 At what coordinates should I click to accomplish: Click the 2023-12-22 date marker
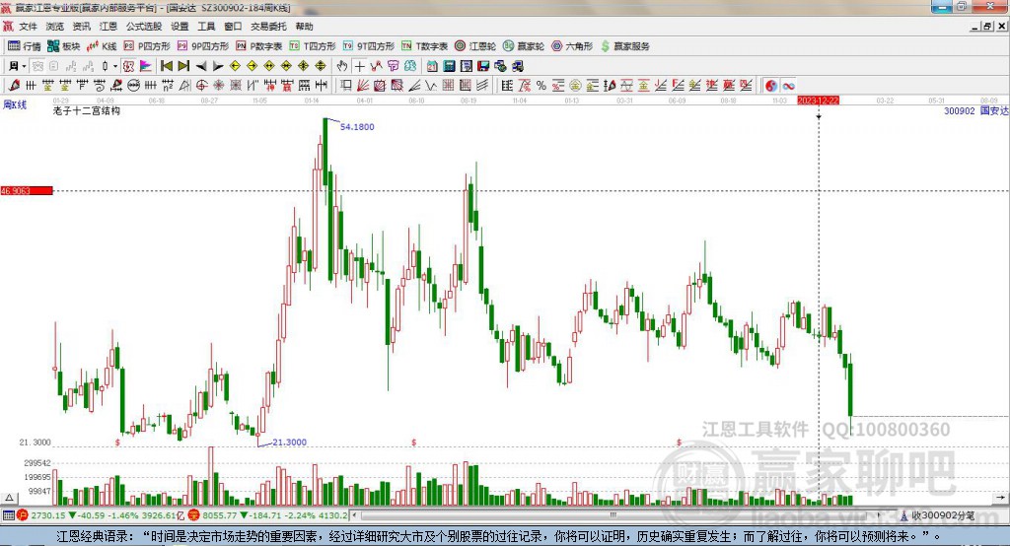(x=818, y=101)
